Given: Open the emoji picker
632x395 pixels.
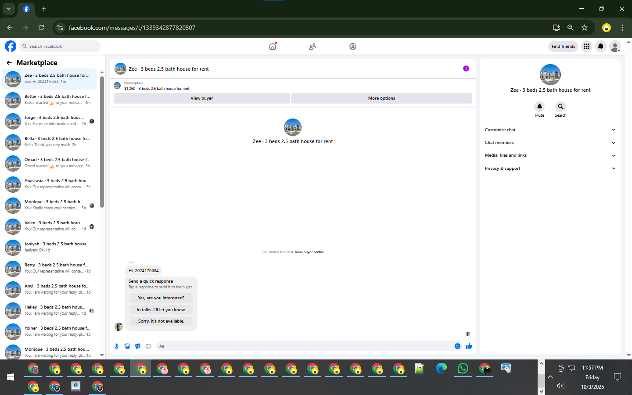Looking at the screenshot, I should tap(457, 346).
